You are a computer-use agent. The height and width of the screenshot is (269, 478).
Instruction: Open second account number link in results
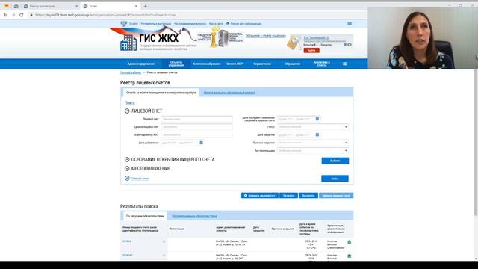click(x=128, y=256)
